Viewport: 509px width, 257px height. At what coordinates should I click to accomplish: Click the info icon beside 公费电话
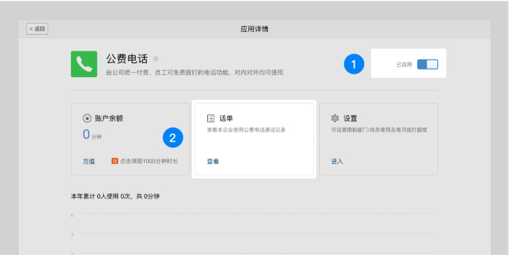pyautogui.click(x=156, y=59)
